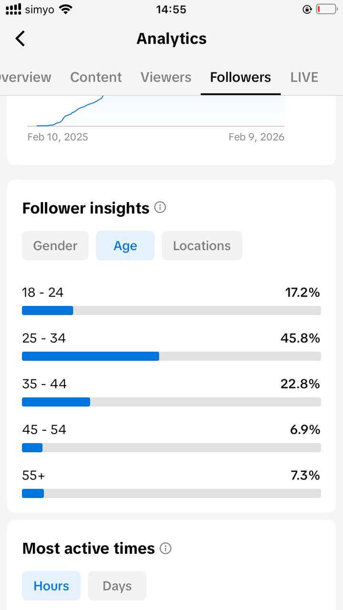This screenshot has width=343, height=610.
Task: Select the Followers tab
Action: tap(240, 77)
